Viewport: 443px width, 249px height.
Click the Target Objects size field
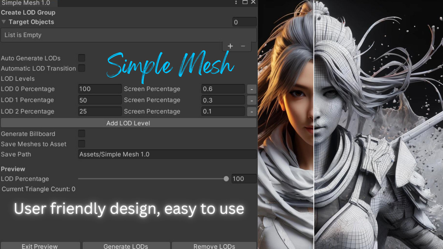tap(244, 22)
